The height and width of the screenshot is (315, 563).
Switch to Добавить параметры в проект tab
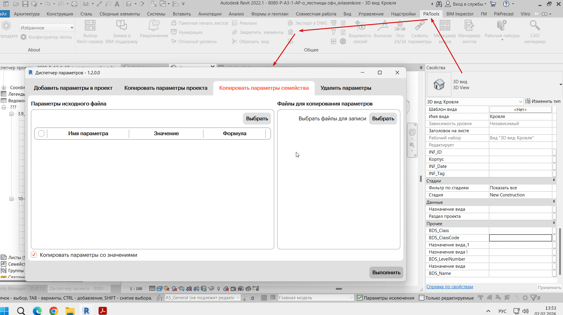click(73, 88)
